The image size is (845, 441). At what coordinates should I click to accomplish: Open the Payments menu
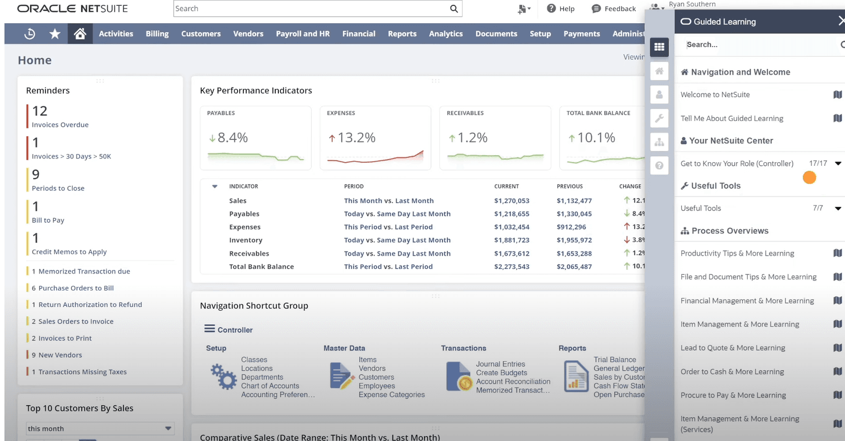[581, 34]
